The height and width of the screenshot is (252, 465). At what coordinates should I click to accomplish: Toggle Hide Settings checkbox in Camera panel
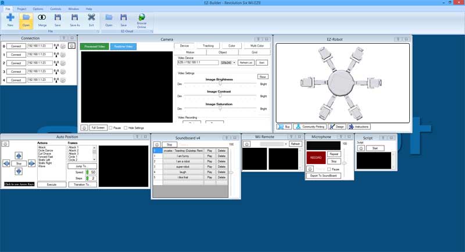(126, 128)
